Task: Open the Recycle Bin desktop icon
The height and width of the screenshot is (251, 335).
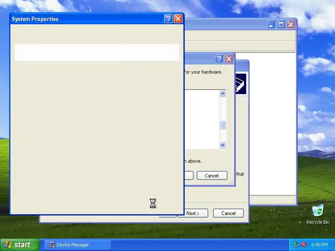Action: (x=318, y=214)
